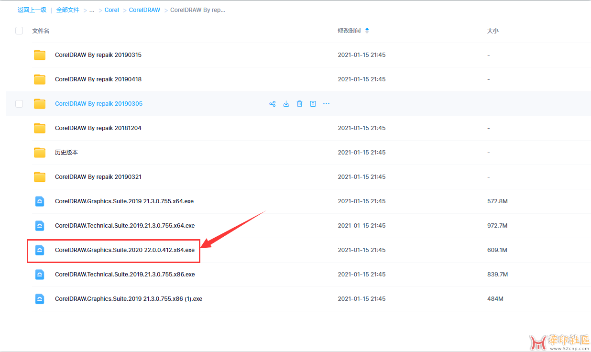The width and height of the screenshot is (591, 352).
Task: Open folder CorelDRAW By repaik 20190315
Action: click(x=98, y=55)
